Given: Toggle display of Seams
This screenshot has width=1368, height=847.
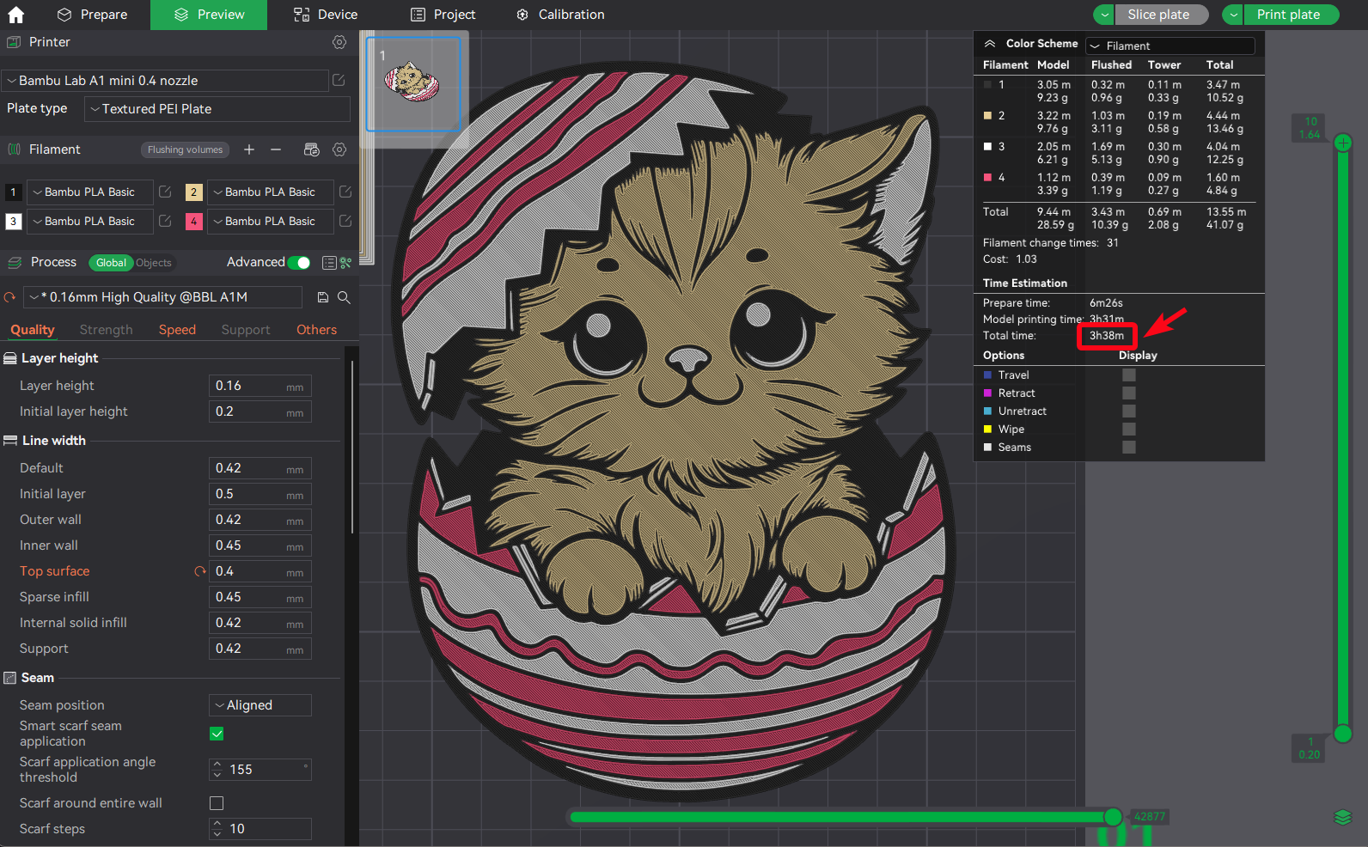Looking at the screenshot, I should tap(1129, 448).
